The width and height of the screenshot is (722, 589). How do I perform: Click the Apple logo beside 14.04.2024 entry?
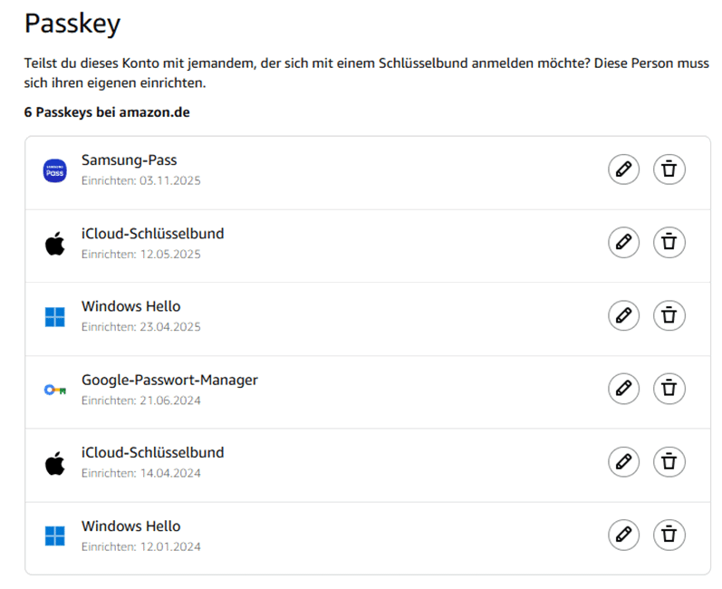[54, 463]
